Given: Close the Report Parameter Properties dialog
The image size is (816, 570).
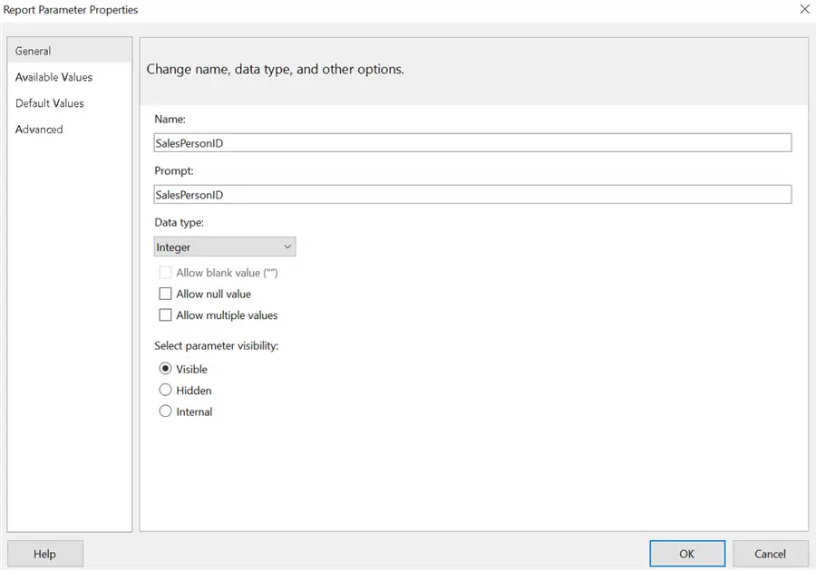Looking at the screenshot, I should tap(803, 10).
